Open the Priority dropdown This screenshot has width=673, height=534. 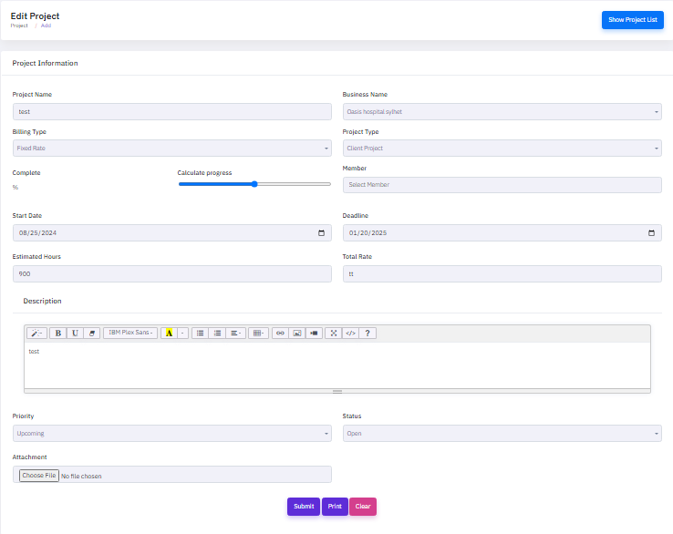point(171,433)
